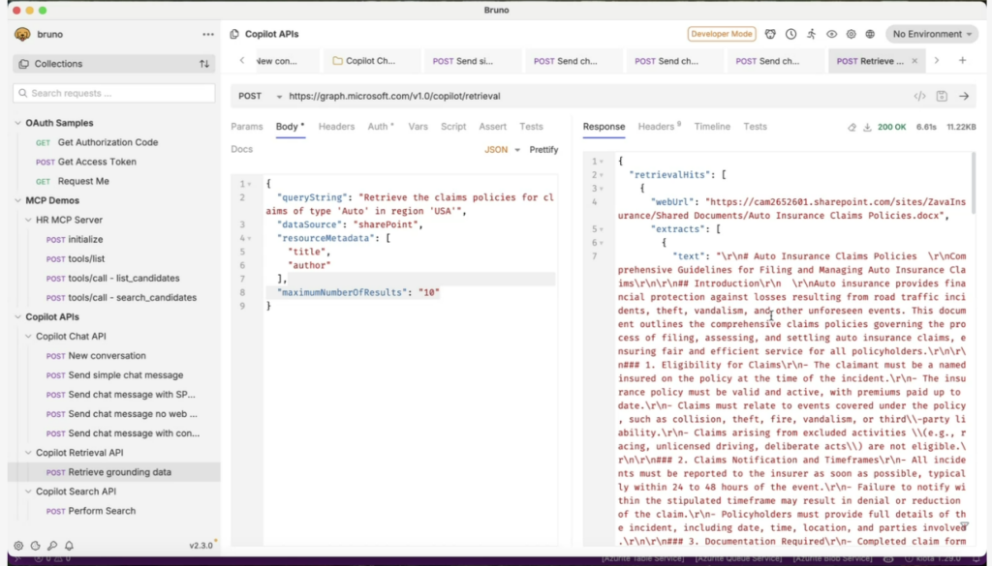Send the request with the arrow icon
Viewport: 992px width, 566px height.
point(964,96)
